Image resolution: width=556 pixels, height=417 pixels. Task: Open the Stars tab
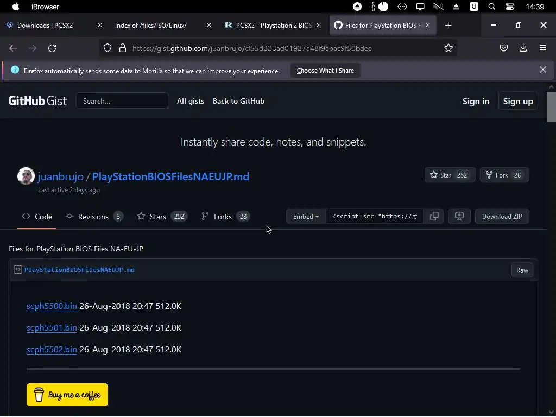click(x=162, y=217)
